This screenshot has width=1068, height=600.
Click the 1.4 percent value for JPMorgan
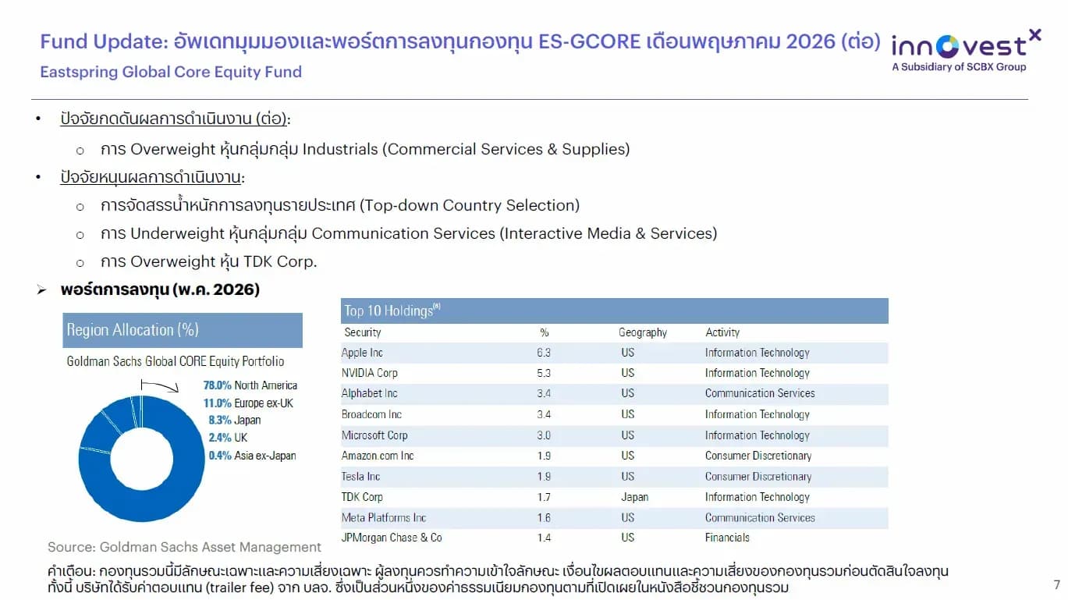[x=544, y=538]
